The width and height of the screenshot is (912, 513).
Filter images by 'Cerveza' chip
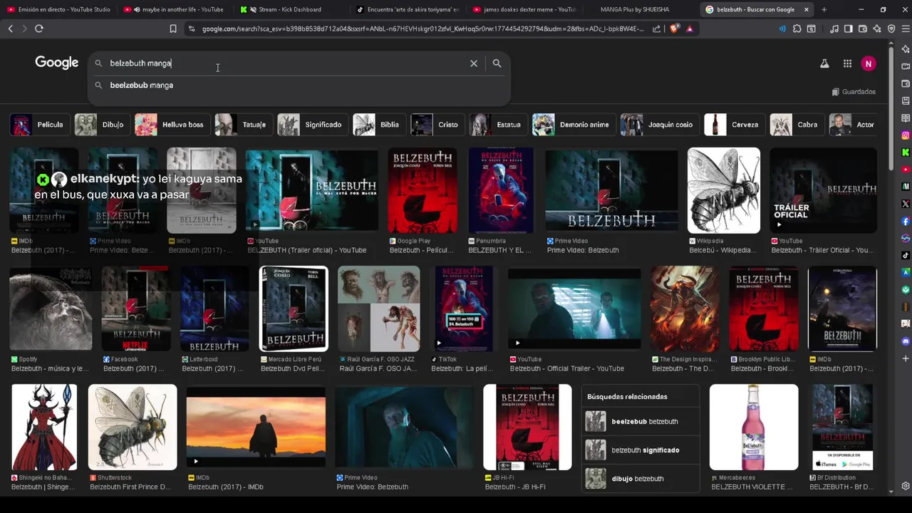coord(735,125)
